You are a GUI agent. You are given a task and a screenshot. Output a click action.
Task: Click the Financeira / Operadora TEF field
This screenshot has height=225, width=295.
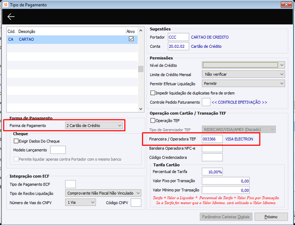[212, 139]
